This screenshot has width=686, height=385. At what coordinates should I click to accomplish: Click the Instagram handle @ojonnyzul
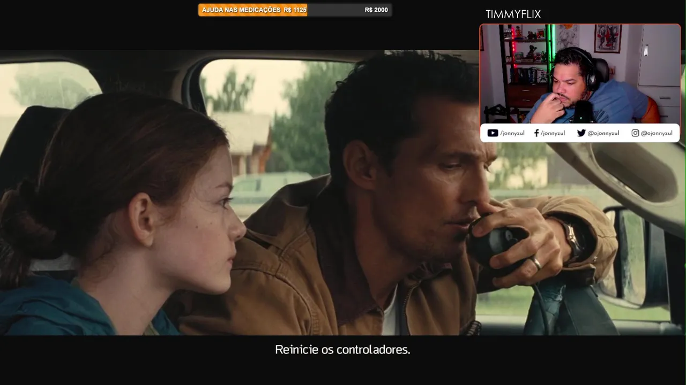pyautogui.click(x=657, y=133)
